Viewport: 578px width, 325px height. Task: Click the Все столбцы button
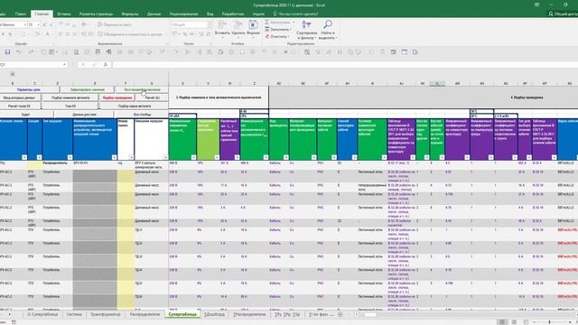(x=142, y=115)
